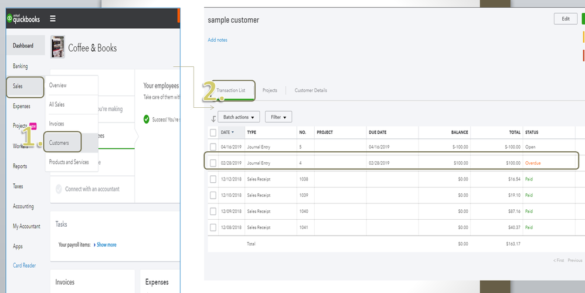Image resolution: width=585 pixels, height=293 pixels.
Task: Click the Edit button
Action: coord(565,19)
